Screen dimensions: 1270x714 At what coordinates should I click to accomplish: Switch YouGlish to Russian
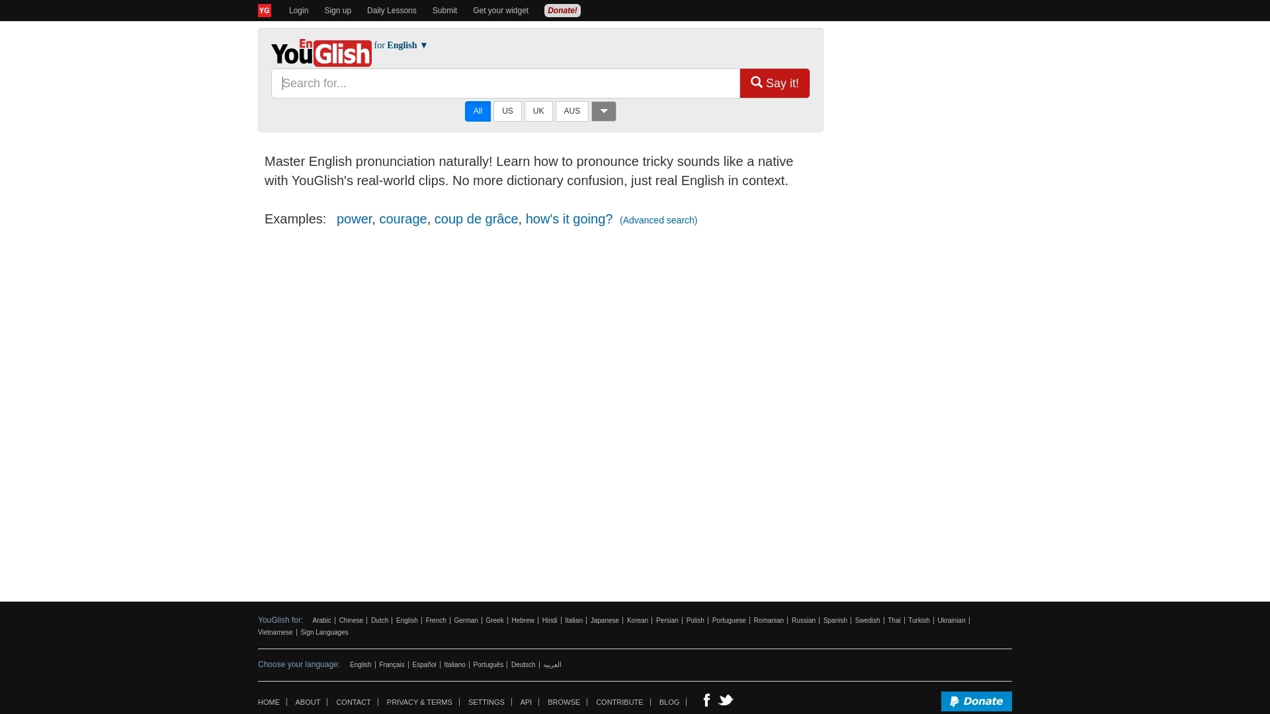tap(804, 621)
